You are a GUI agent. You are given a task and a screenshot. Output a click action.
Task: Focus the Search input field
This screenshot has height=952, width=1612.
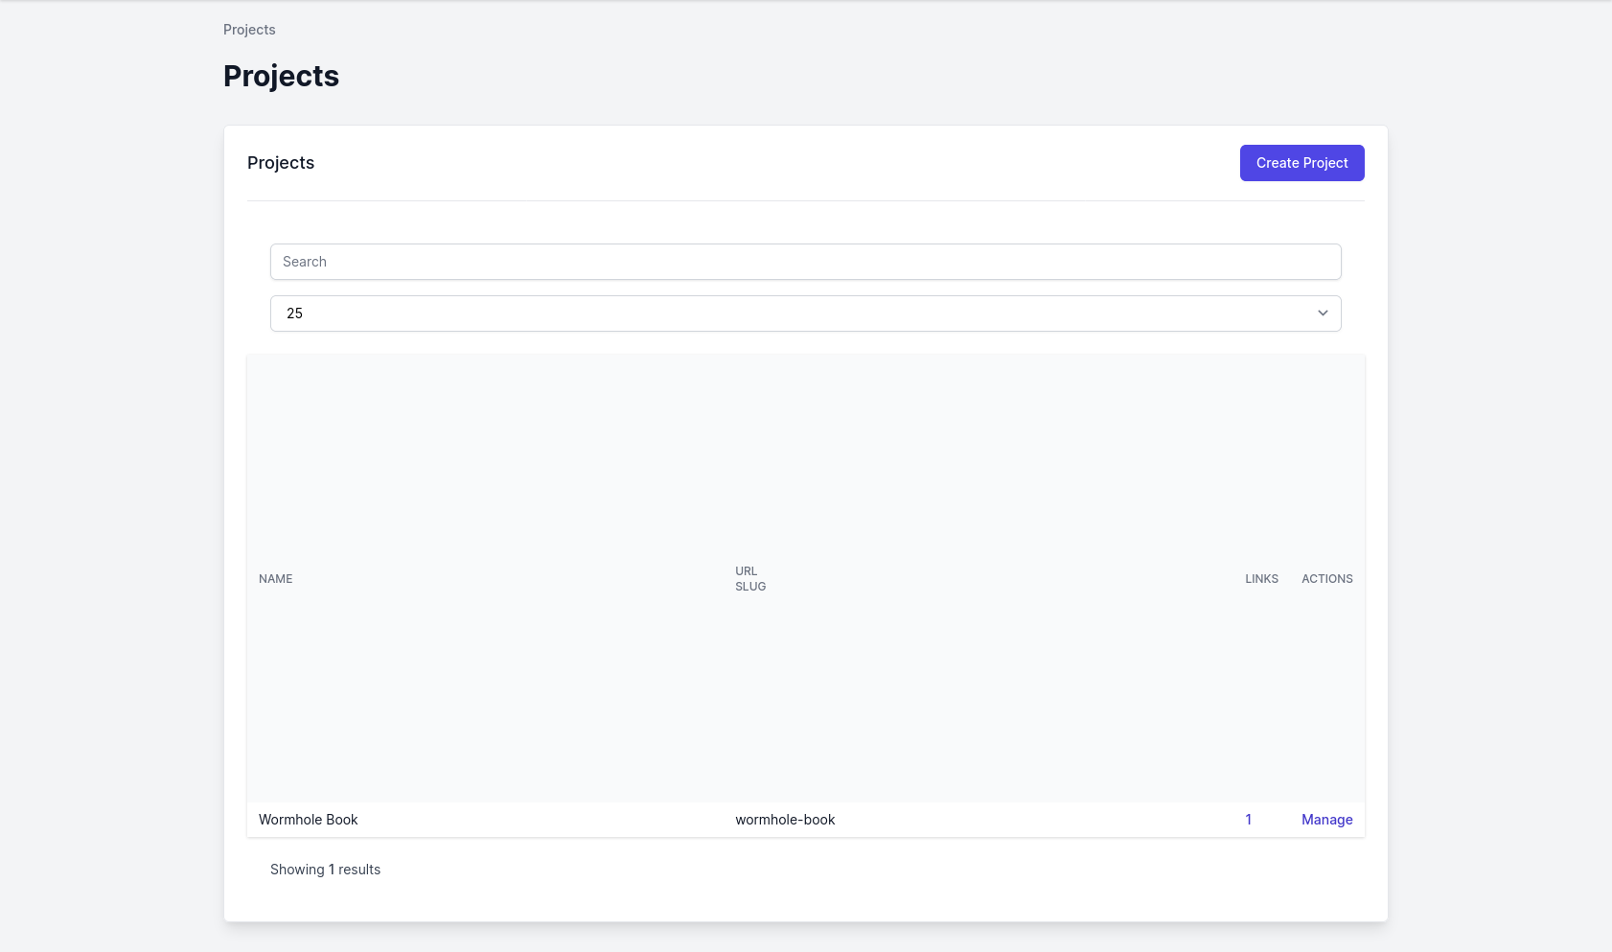(805, 262)
